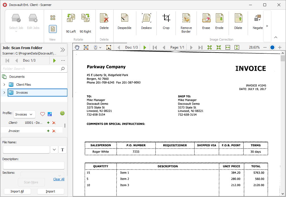Toggle the favorite heart next to profile

(43, 114)
